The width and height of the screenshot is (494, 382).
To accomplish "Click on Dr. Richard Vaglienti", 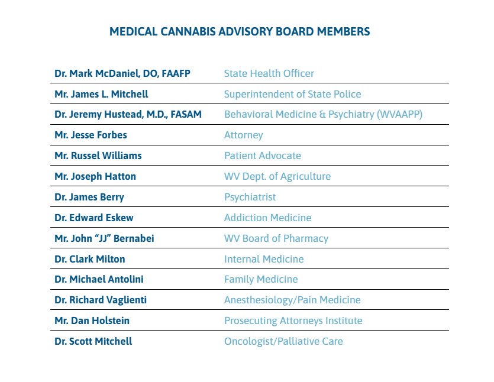I will point(101,300).
